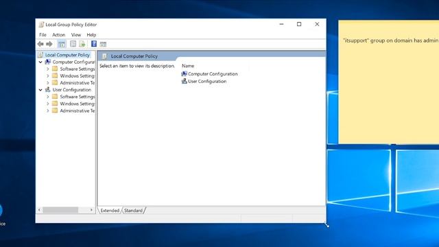Click Windows Settings folder icon under Computer Configuration
Image resolution: width=439 pixels, height=247 pixels.
click(55, 75)
